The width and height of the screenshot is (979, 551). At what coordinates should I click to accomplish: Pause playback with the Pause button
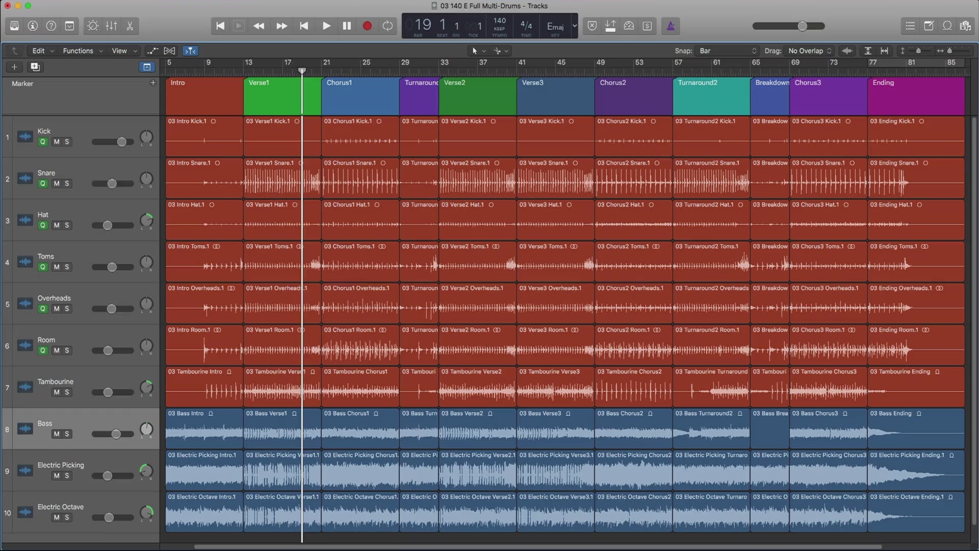347,26
